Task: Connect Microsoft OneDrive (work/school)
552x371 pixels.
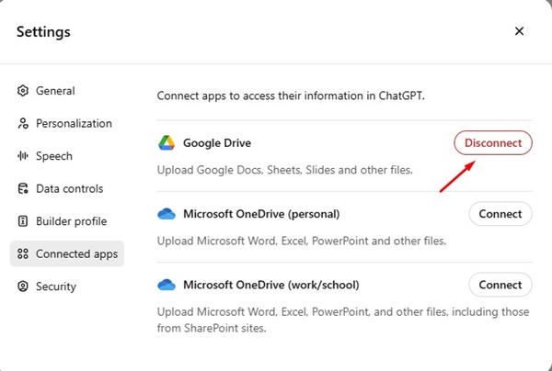Action: click(500, 285)
